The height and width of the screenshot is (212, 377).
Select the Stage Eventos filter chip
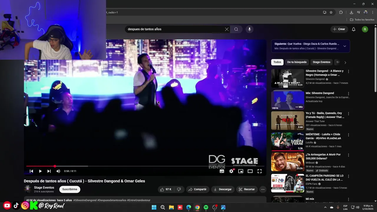pos(321,62)
